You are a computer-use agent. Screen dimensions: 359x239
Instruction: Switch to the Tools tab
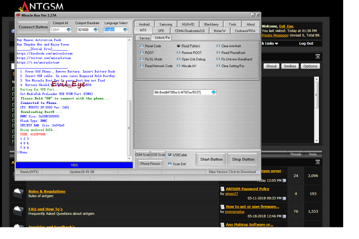click(x=232, y=24)
